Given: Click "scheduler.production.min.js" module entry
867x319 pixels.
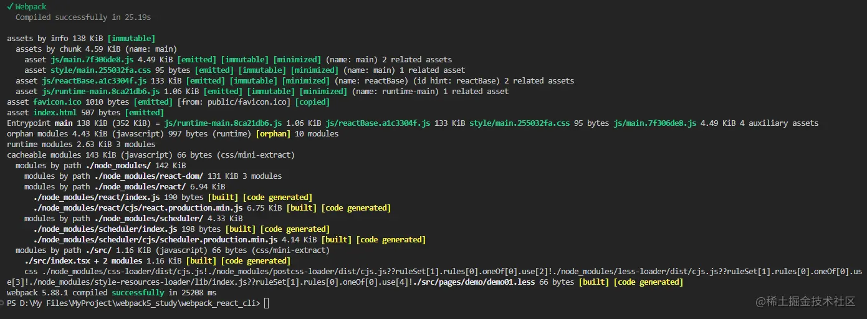Looking at the screenshot, I should [x=155, y=239].
